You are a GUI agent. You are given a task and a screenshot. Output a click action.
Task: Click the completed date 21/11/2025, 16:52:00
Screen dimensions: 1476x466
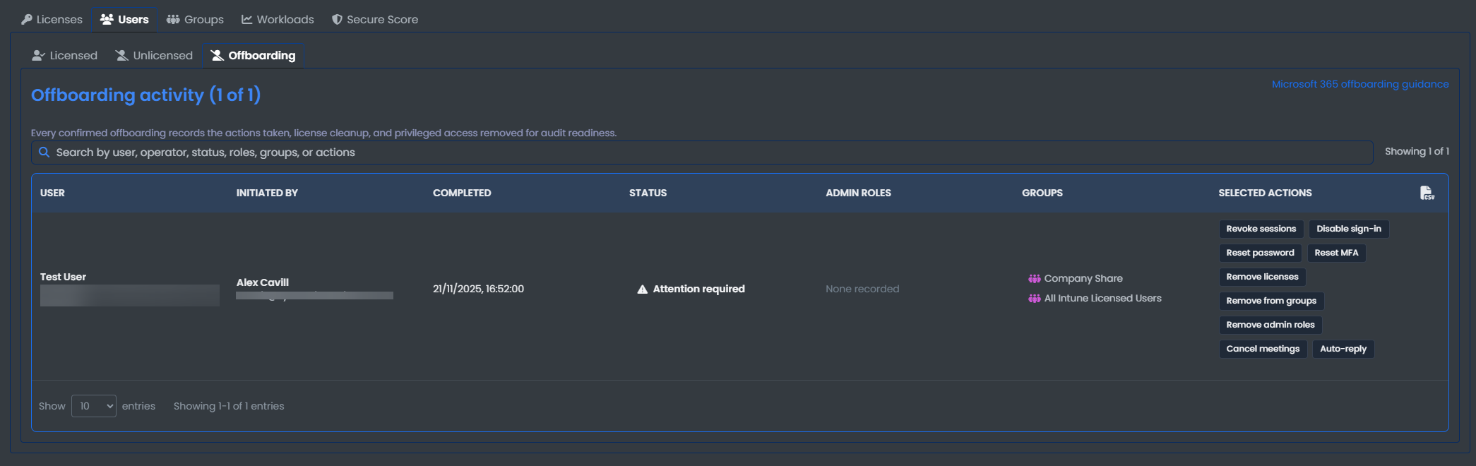click(478, 289)
